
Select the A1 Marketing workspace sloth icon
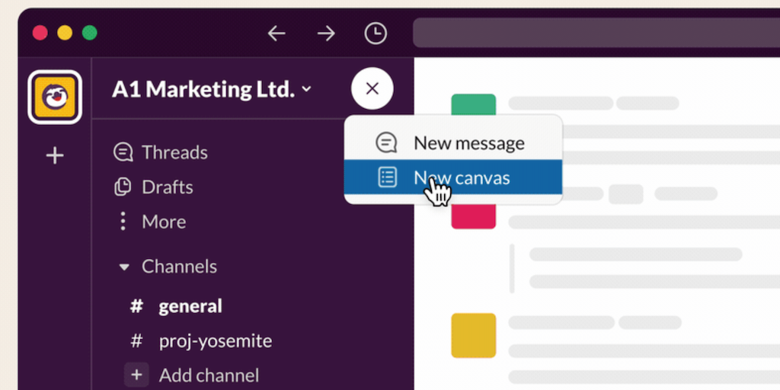55,97
